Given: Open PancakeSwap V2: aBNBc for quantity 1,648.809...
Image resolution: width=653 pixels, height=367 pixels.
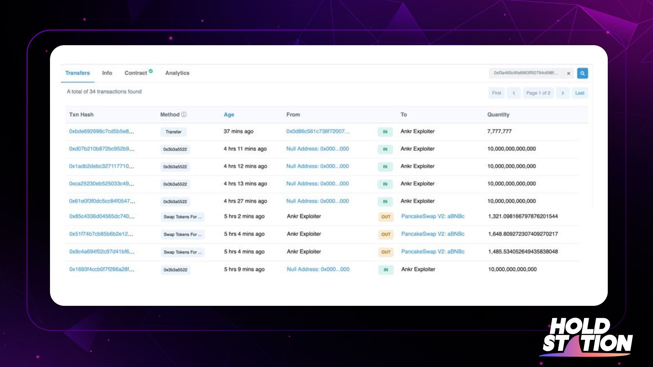Looking at the screenshot, I should 433,234.
